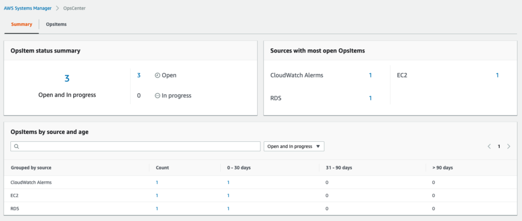The image size is (522, 221).
Task: Switch to the Summary tab
Action: click(x=22, y=24)
